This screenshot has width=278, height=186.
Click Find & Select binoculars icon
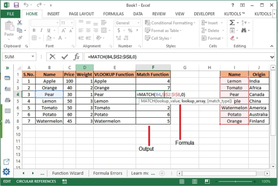click(244, 30)
